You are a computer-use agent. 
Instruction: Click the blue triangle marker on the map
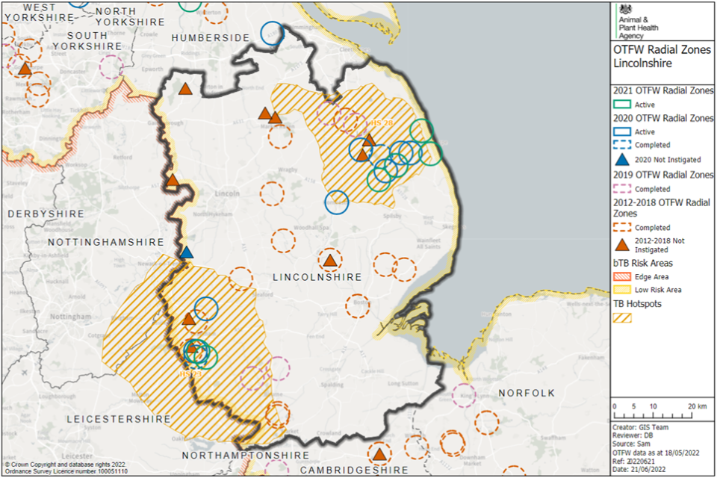186,252
